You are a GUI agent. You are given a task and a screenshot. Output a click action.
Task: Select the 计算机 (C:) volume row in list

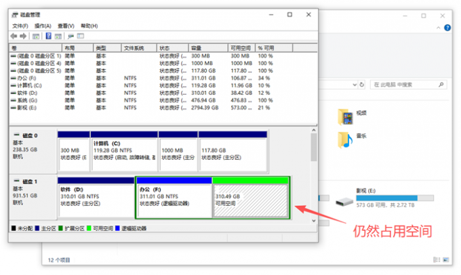point(163,85)
